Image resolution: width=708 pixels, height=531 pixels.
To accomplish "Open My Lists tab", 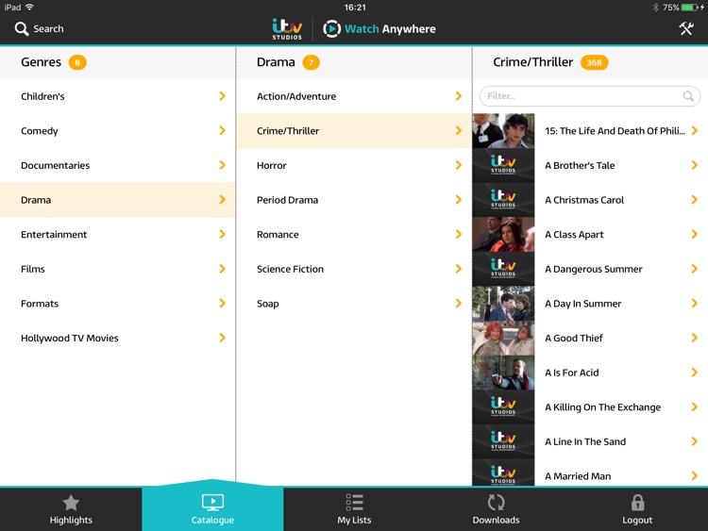I will (x=354, y=509).
